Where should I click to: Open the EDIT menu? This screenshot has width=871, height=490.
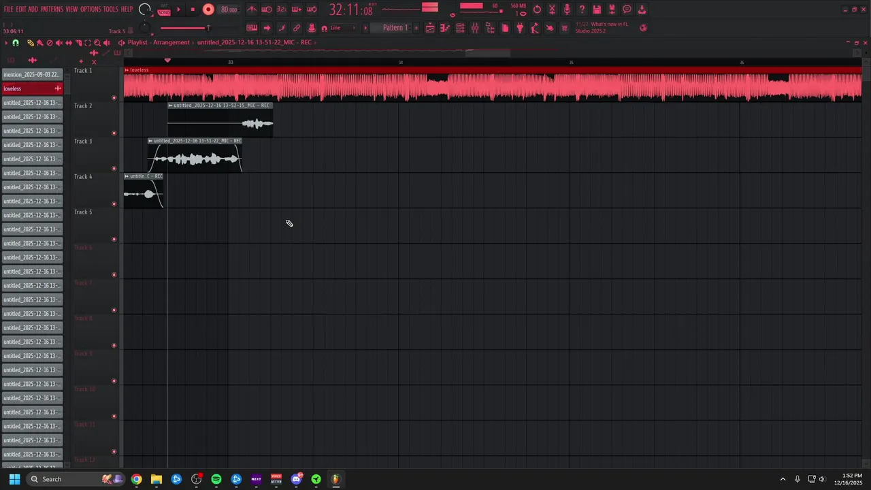tap(22, 10)
